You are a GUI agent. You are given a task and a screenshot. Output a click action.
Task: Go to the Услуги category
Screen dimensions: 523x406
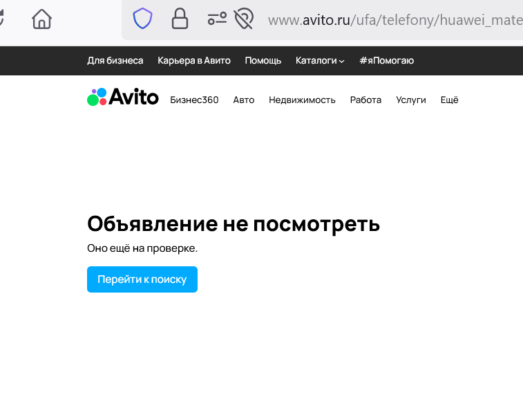click(411, 100)
